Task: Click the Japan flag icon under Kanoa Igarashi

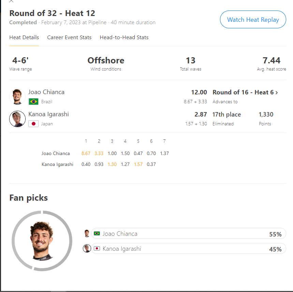Action: point(33,124)
